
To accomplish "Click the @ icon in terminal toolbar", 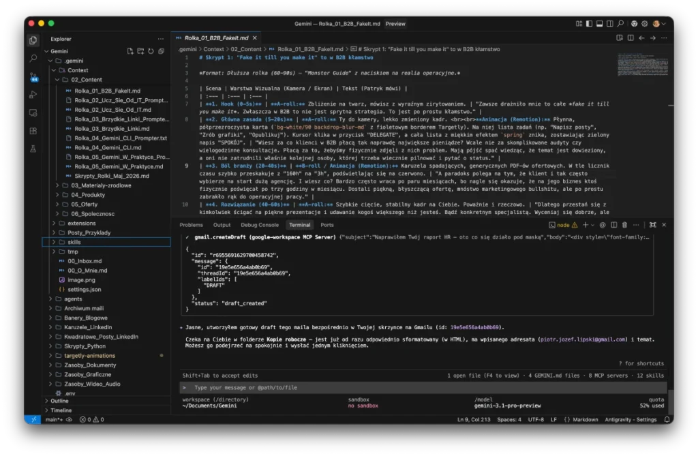I will 603,225.
